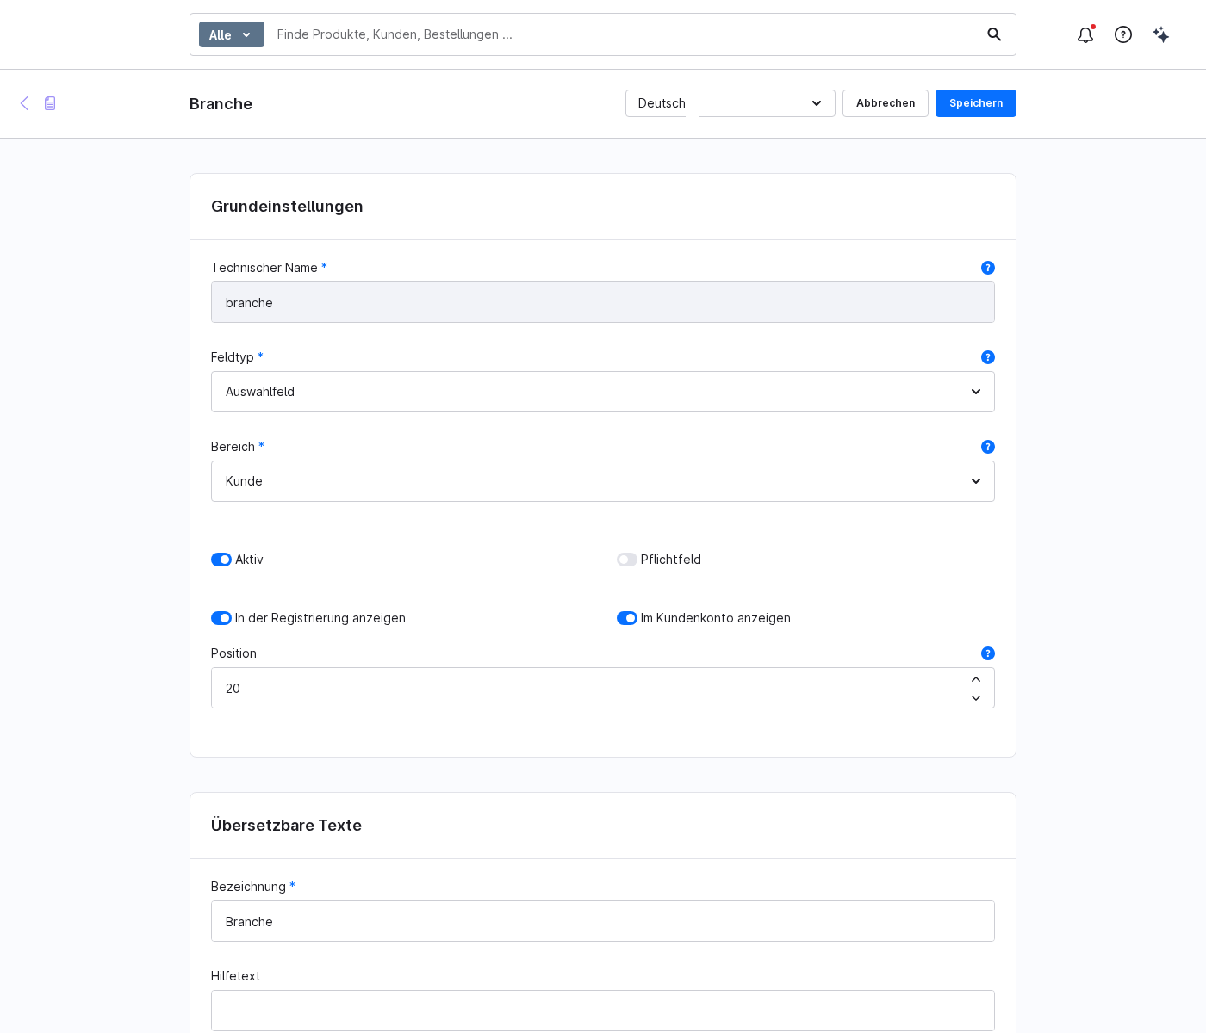Disable the Aktiv toggle
The image size is (1206, 1033).
point(221,560)
